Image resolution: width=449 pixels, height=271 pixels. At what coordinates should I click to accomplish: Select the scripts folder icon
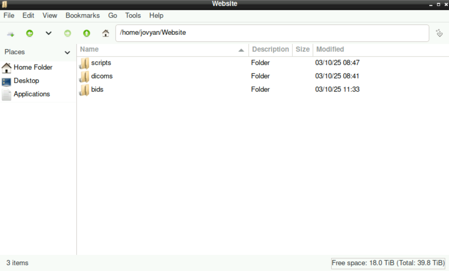[84, 63]
